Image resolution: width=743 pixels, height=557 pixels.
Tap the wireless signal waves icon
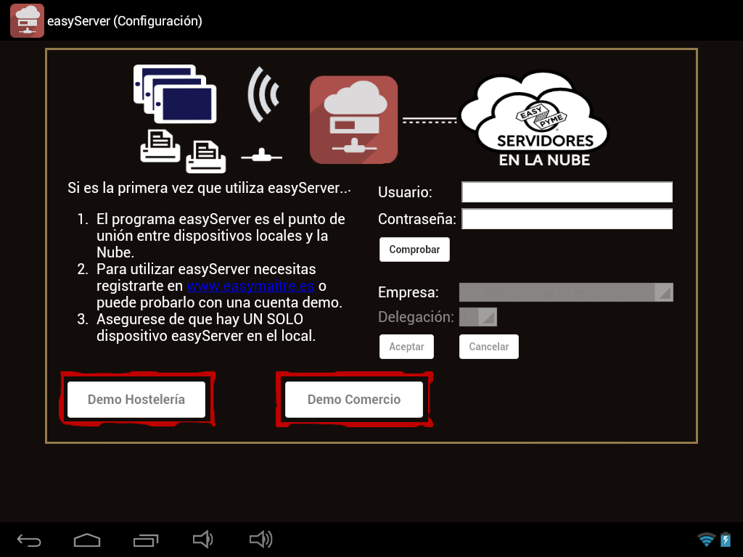coord(263,94)
